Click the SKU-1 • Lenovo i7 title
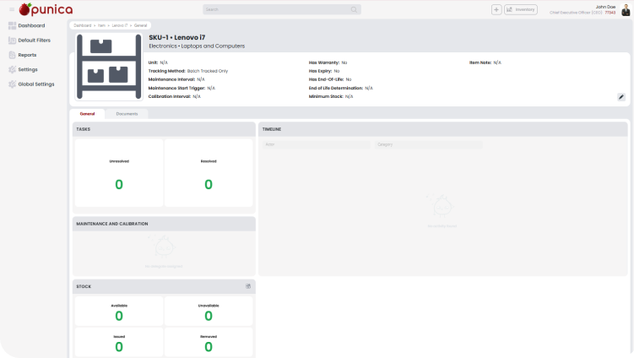This screenshot has width=634, height=358. click(x=177, y=37)
